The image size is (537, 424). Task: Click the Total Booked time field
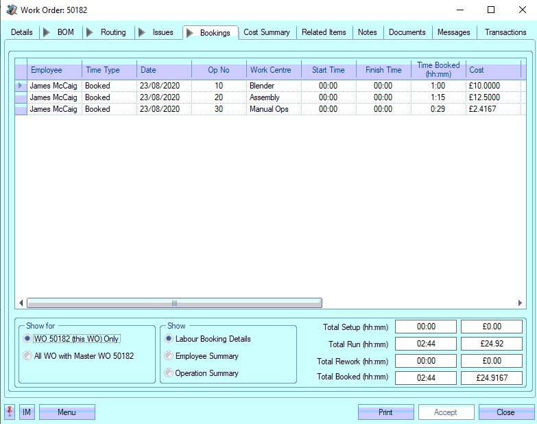[425, 378]
